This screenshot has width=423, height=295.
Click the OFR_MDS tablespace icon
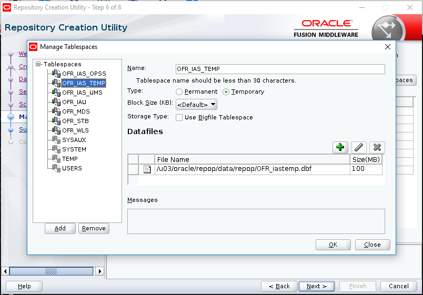(x=56, y=111)
